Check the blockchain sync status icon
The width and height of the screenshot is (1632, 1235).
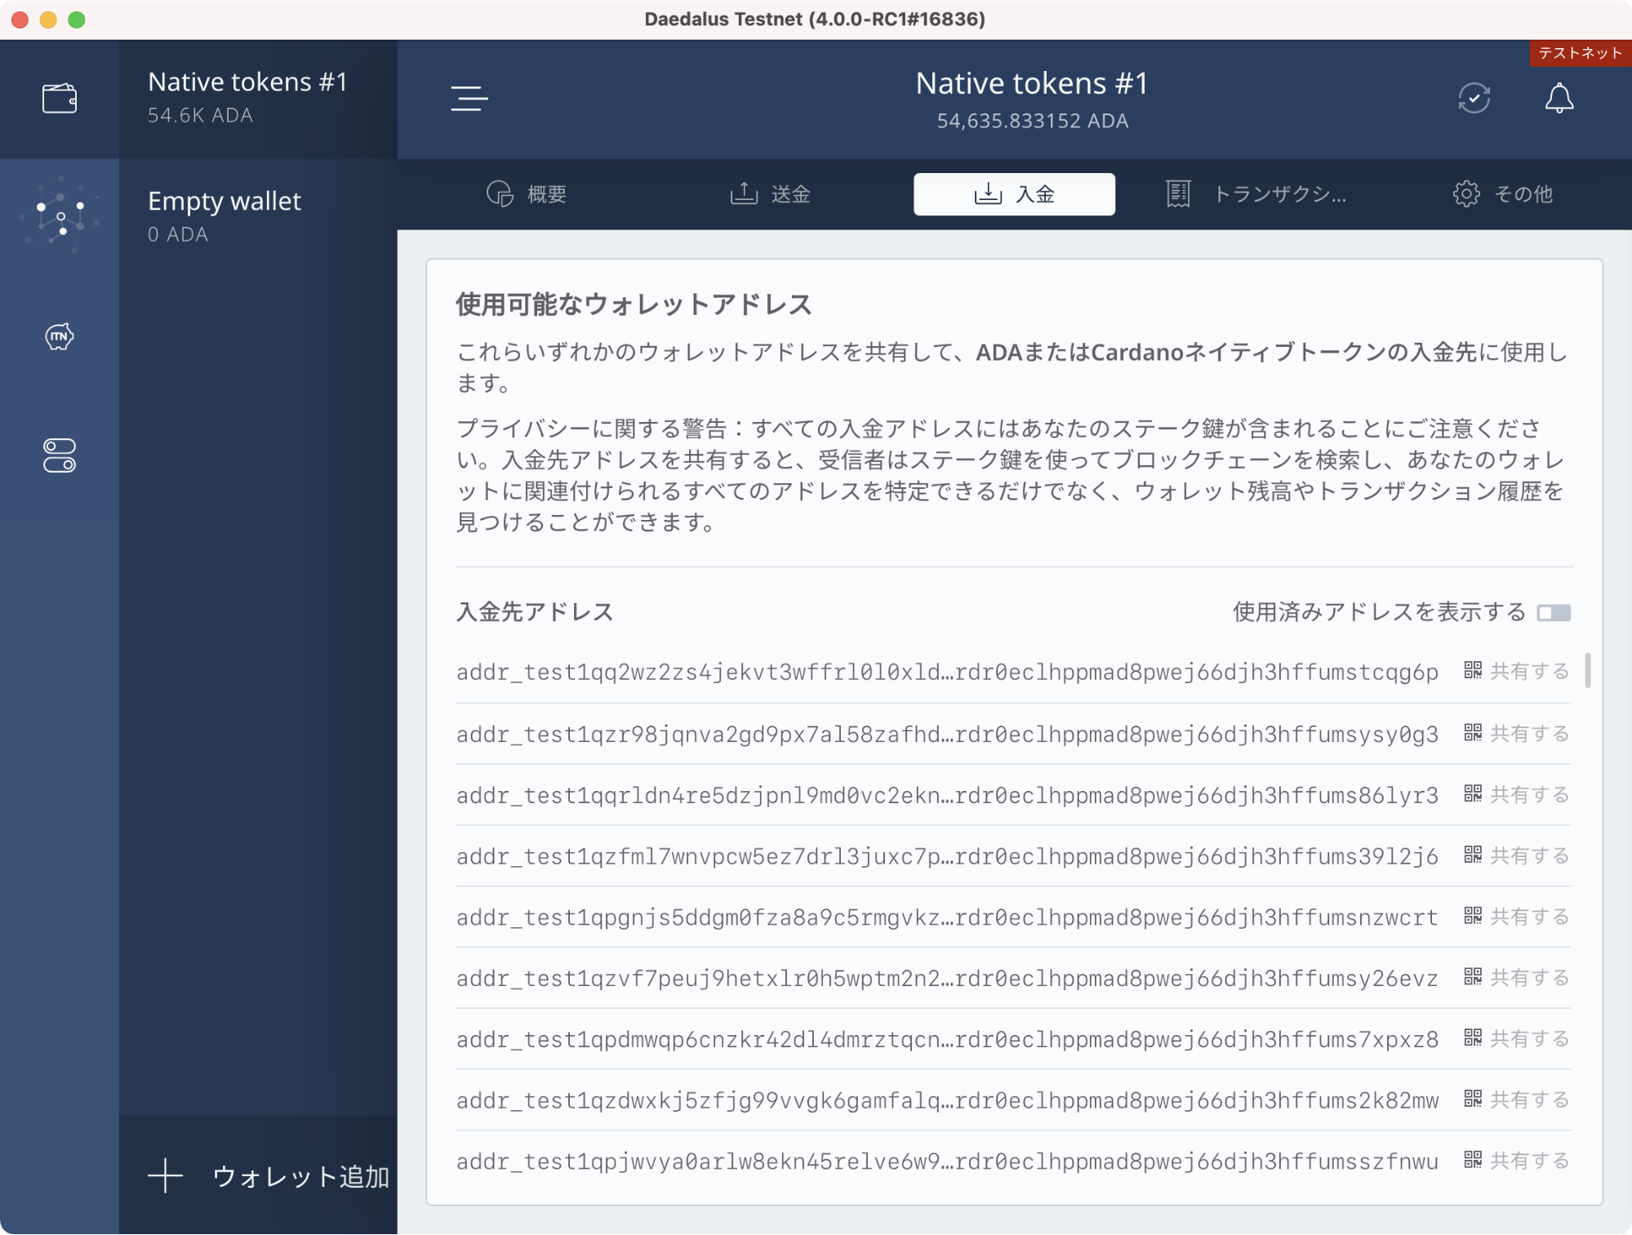point(1474,98)
